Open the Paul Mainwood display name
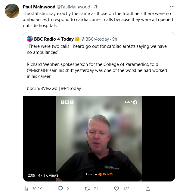The height and width of the screenshot is (195, 180). (x=39, y=7)
